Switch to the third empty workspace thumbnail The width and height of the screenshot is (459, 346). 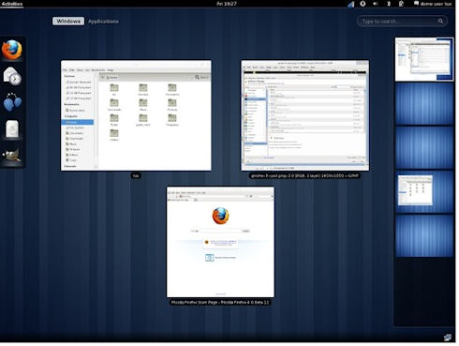[424, 147]
